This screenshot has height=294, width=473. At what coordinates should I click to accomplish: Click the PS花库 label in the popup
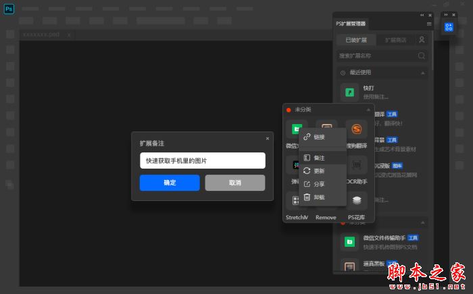tap(356, 217)
